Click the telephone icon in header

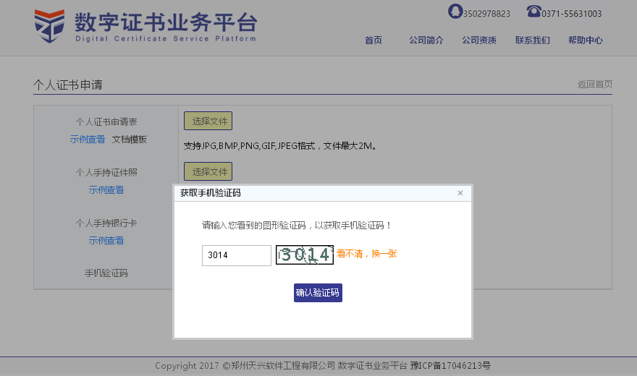point(533,11)
